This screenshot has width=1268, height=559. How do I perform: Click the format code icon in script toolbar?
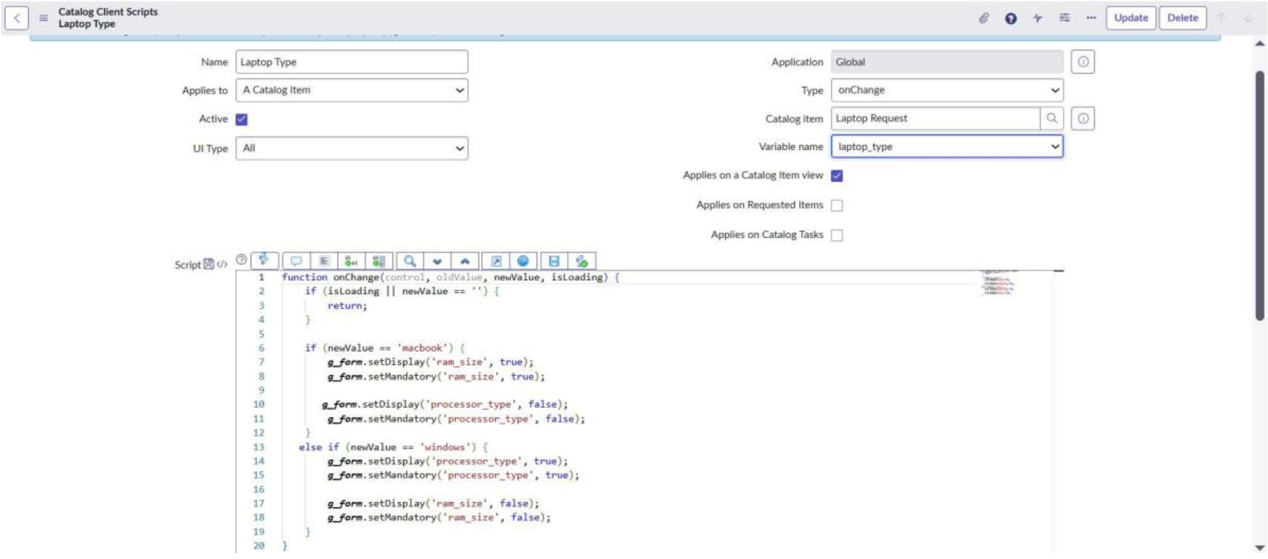pyautogui.click(x=324, y=261)
